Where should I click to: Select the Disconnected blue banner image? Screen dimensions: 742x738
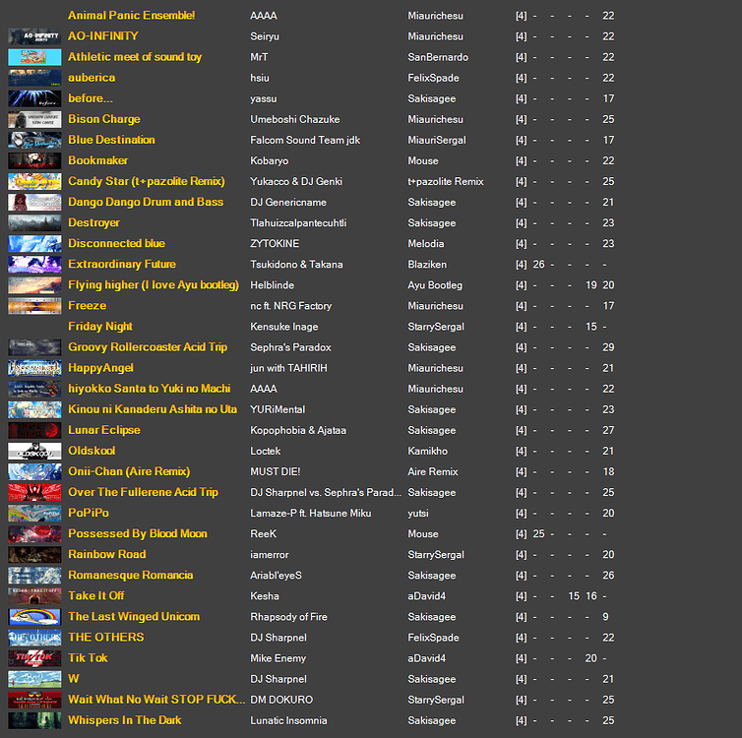pos(34,244)
